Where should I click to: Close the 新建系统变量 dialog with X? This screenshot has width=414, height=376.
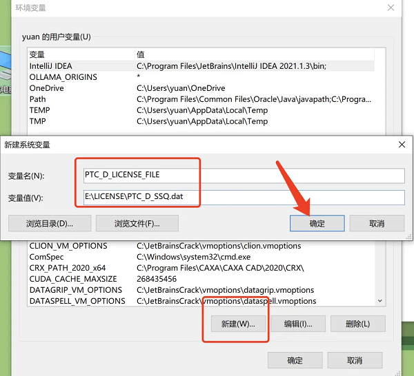[402, 145]
